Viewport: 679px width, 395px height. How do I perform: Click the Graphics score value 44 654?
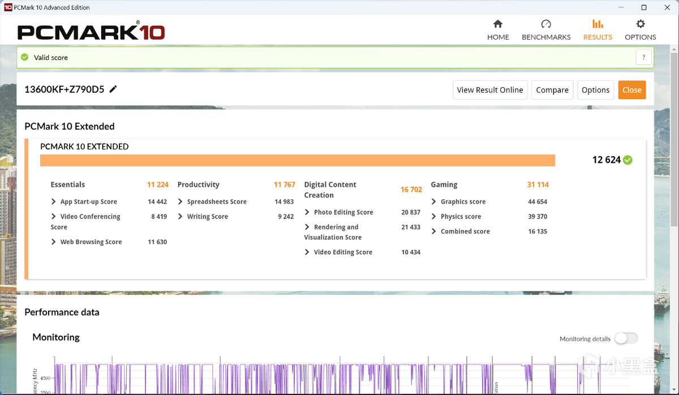[538, 201]
